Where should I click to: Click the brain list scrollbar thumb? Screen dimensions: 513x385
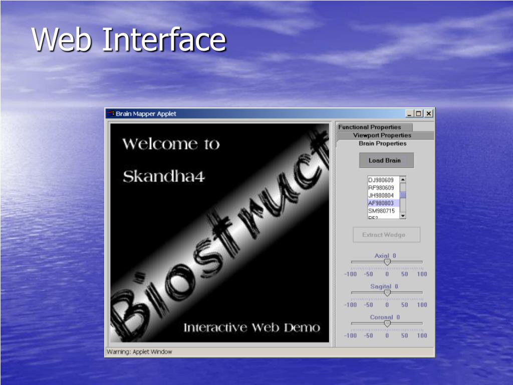point(403,195)
